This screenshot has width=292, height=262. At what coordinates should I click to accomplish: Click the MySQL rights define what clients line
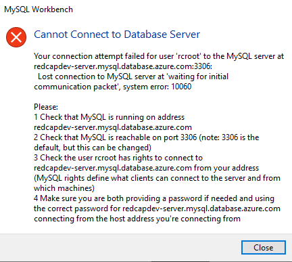(157, 178)
